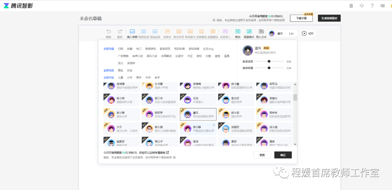Select gender filter 女生
Screen dimensions: 392x190
tap(130, 70)
